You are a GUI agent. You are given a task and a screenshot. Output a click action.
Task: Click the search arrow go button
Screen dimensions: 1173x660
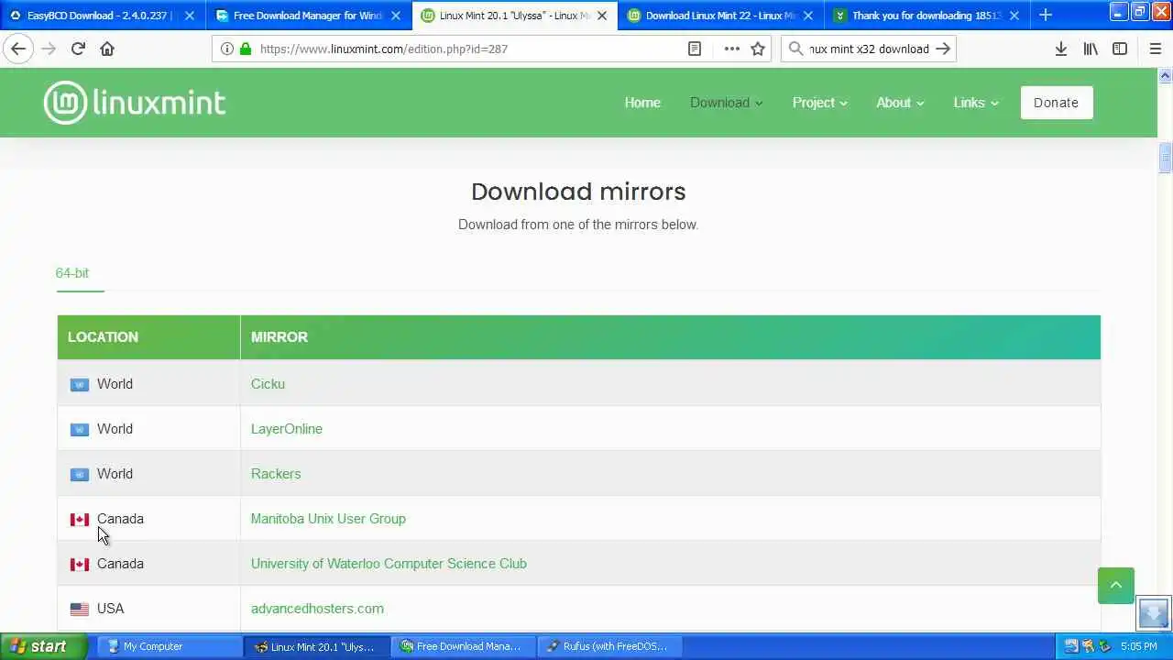pos(943,49)
